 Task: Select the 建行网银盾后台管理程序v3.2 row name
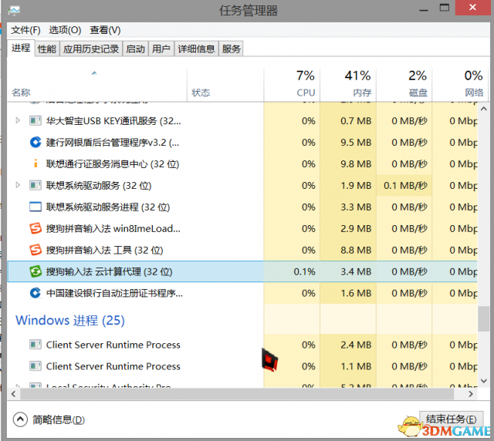(x=113, y=143)
